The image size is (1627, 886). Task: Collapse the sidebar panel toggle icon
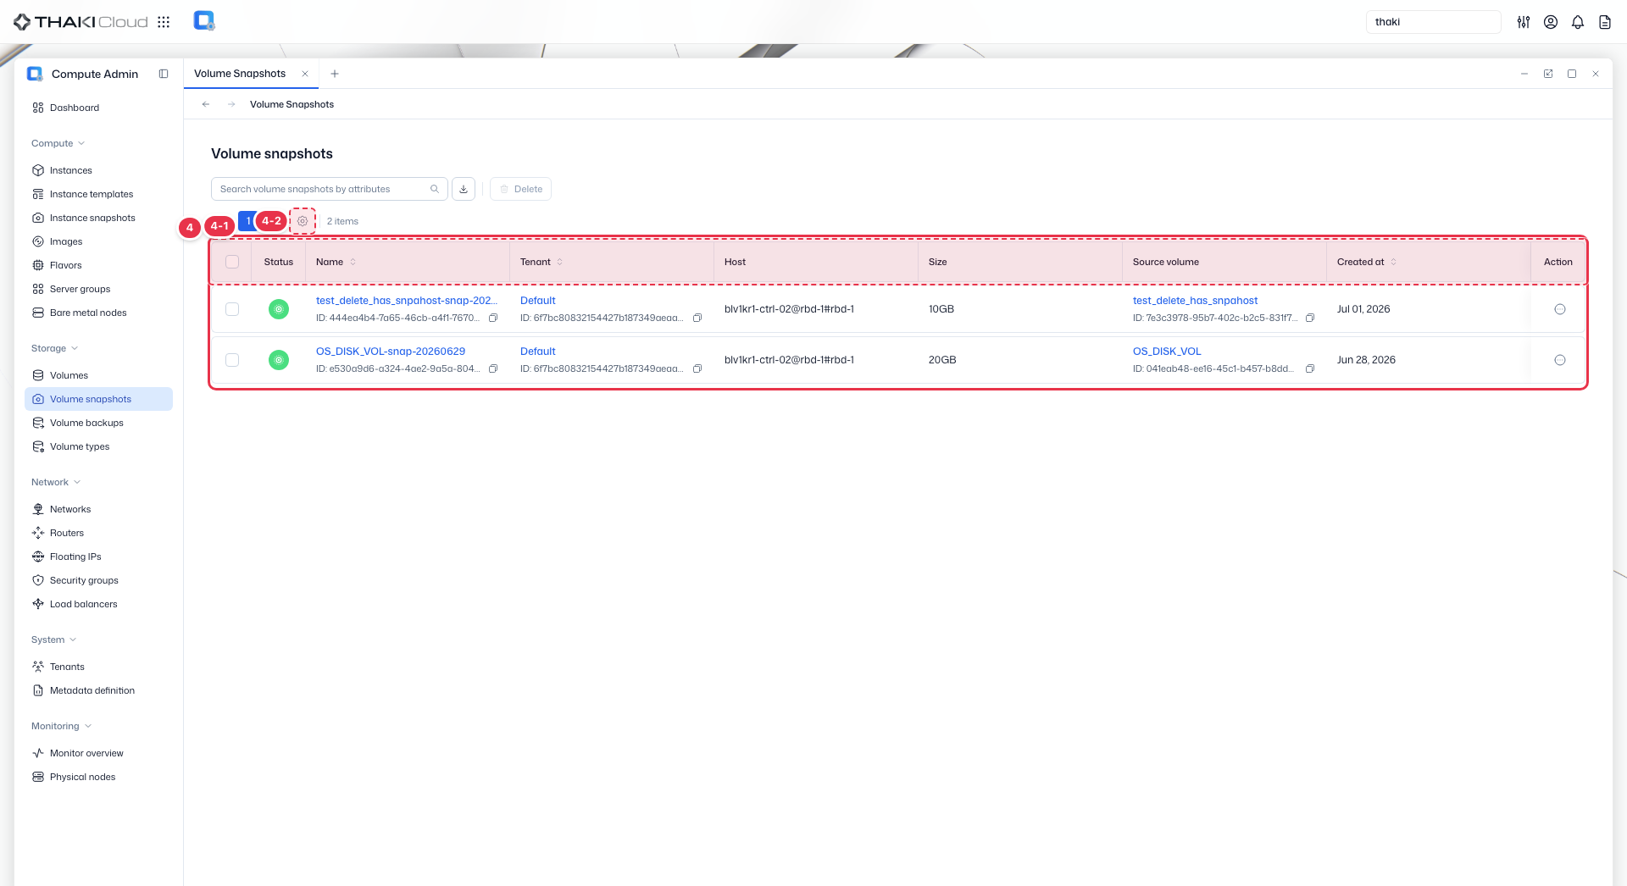164,74
